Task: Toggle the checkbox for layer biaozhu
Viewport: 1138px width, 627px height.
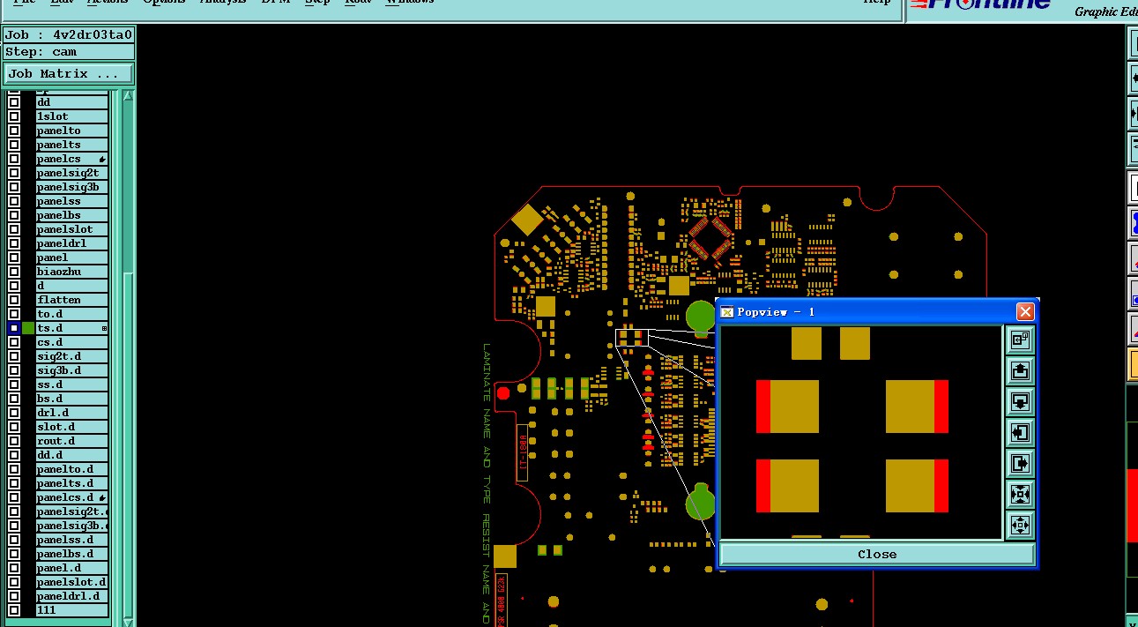Action: (14, 272)
